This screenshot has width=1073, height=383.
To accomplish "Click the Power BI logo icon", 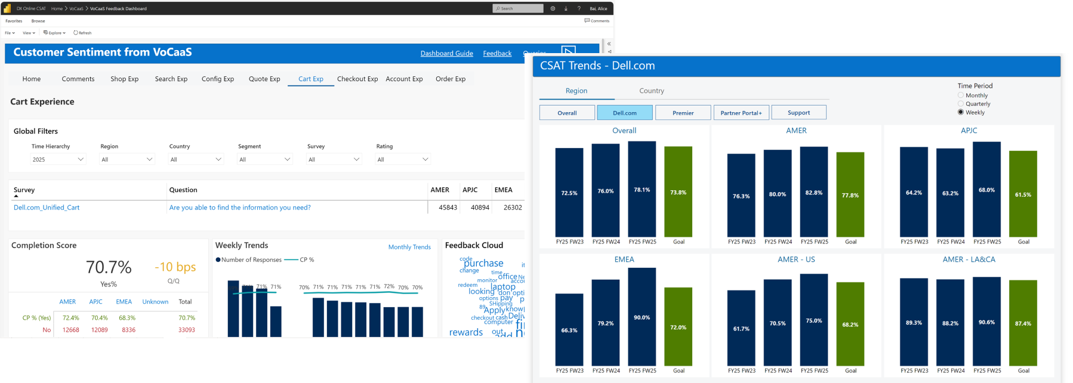I will point(7,8).
